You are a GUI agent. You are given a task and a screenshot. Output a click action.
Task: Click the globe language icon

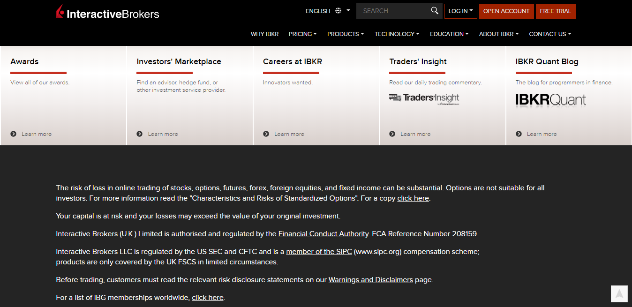click(x=339, y=11)
